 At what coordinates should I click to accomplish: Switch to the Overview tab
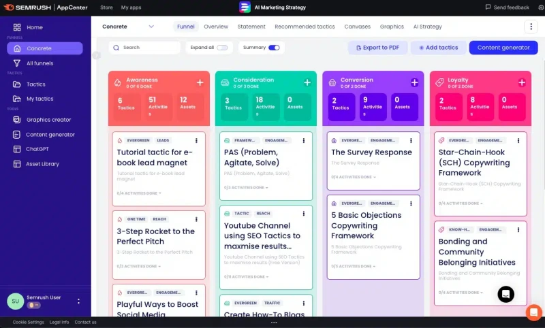tap(216, 27)
